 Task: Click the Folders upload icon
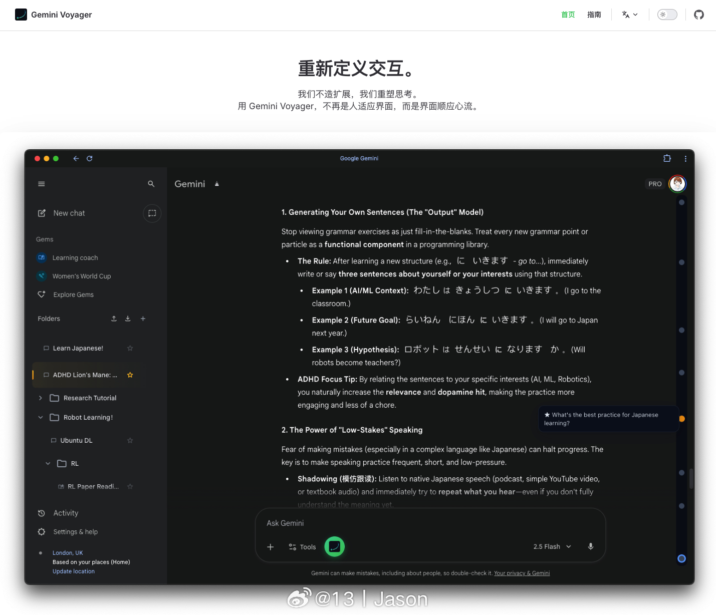point(114,319)
